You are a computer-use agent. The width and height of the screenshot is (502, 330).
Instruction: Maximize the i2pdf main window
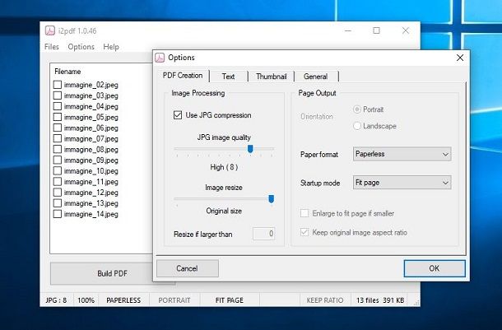(376, 30)
